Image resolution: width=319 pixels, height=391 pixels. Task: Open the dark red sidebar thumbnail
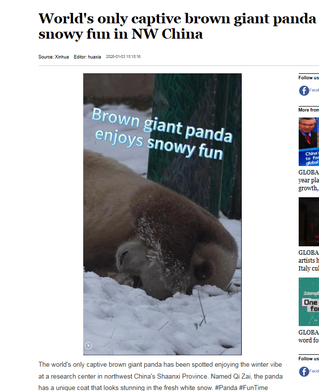[x=309, y=222]
